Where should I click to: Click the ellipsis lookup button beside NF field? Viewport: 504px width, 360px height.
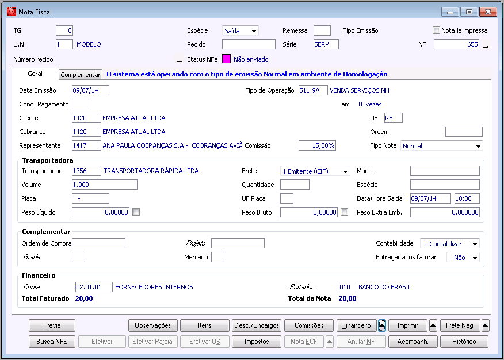(486, 45)
